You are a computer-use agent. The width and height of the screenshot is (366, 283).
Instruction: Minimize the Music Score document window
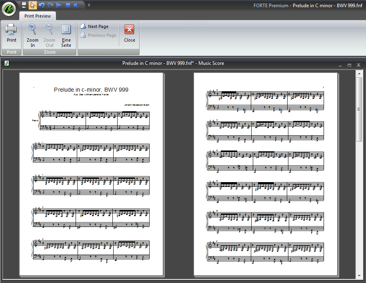[340, 65]
